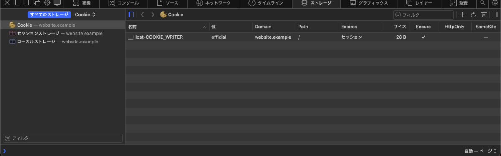The image size is (501, 156).
Task: Toggle the details sidebar icon
Action: [495, 15]
